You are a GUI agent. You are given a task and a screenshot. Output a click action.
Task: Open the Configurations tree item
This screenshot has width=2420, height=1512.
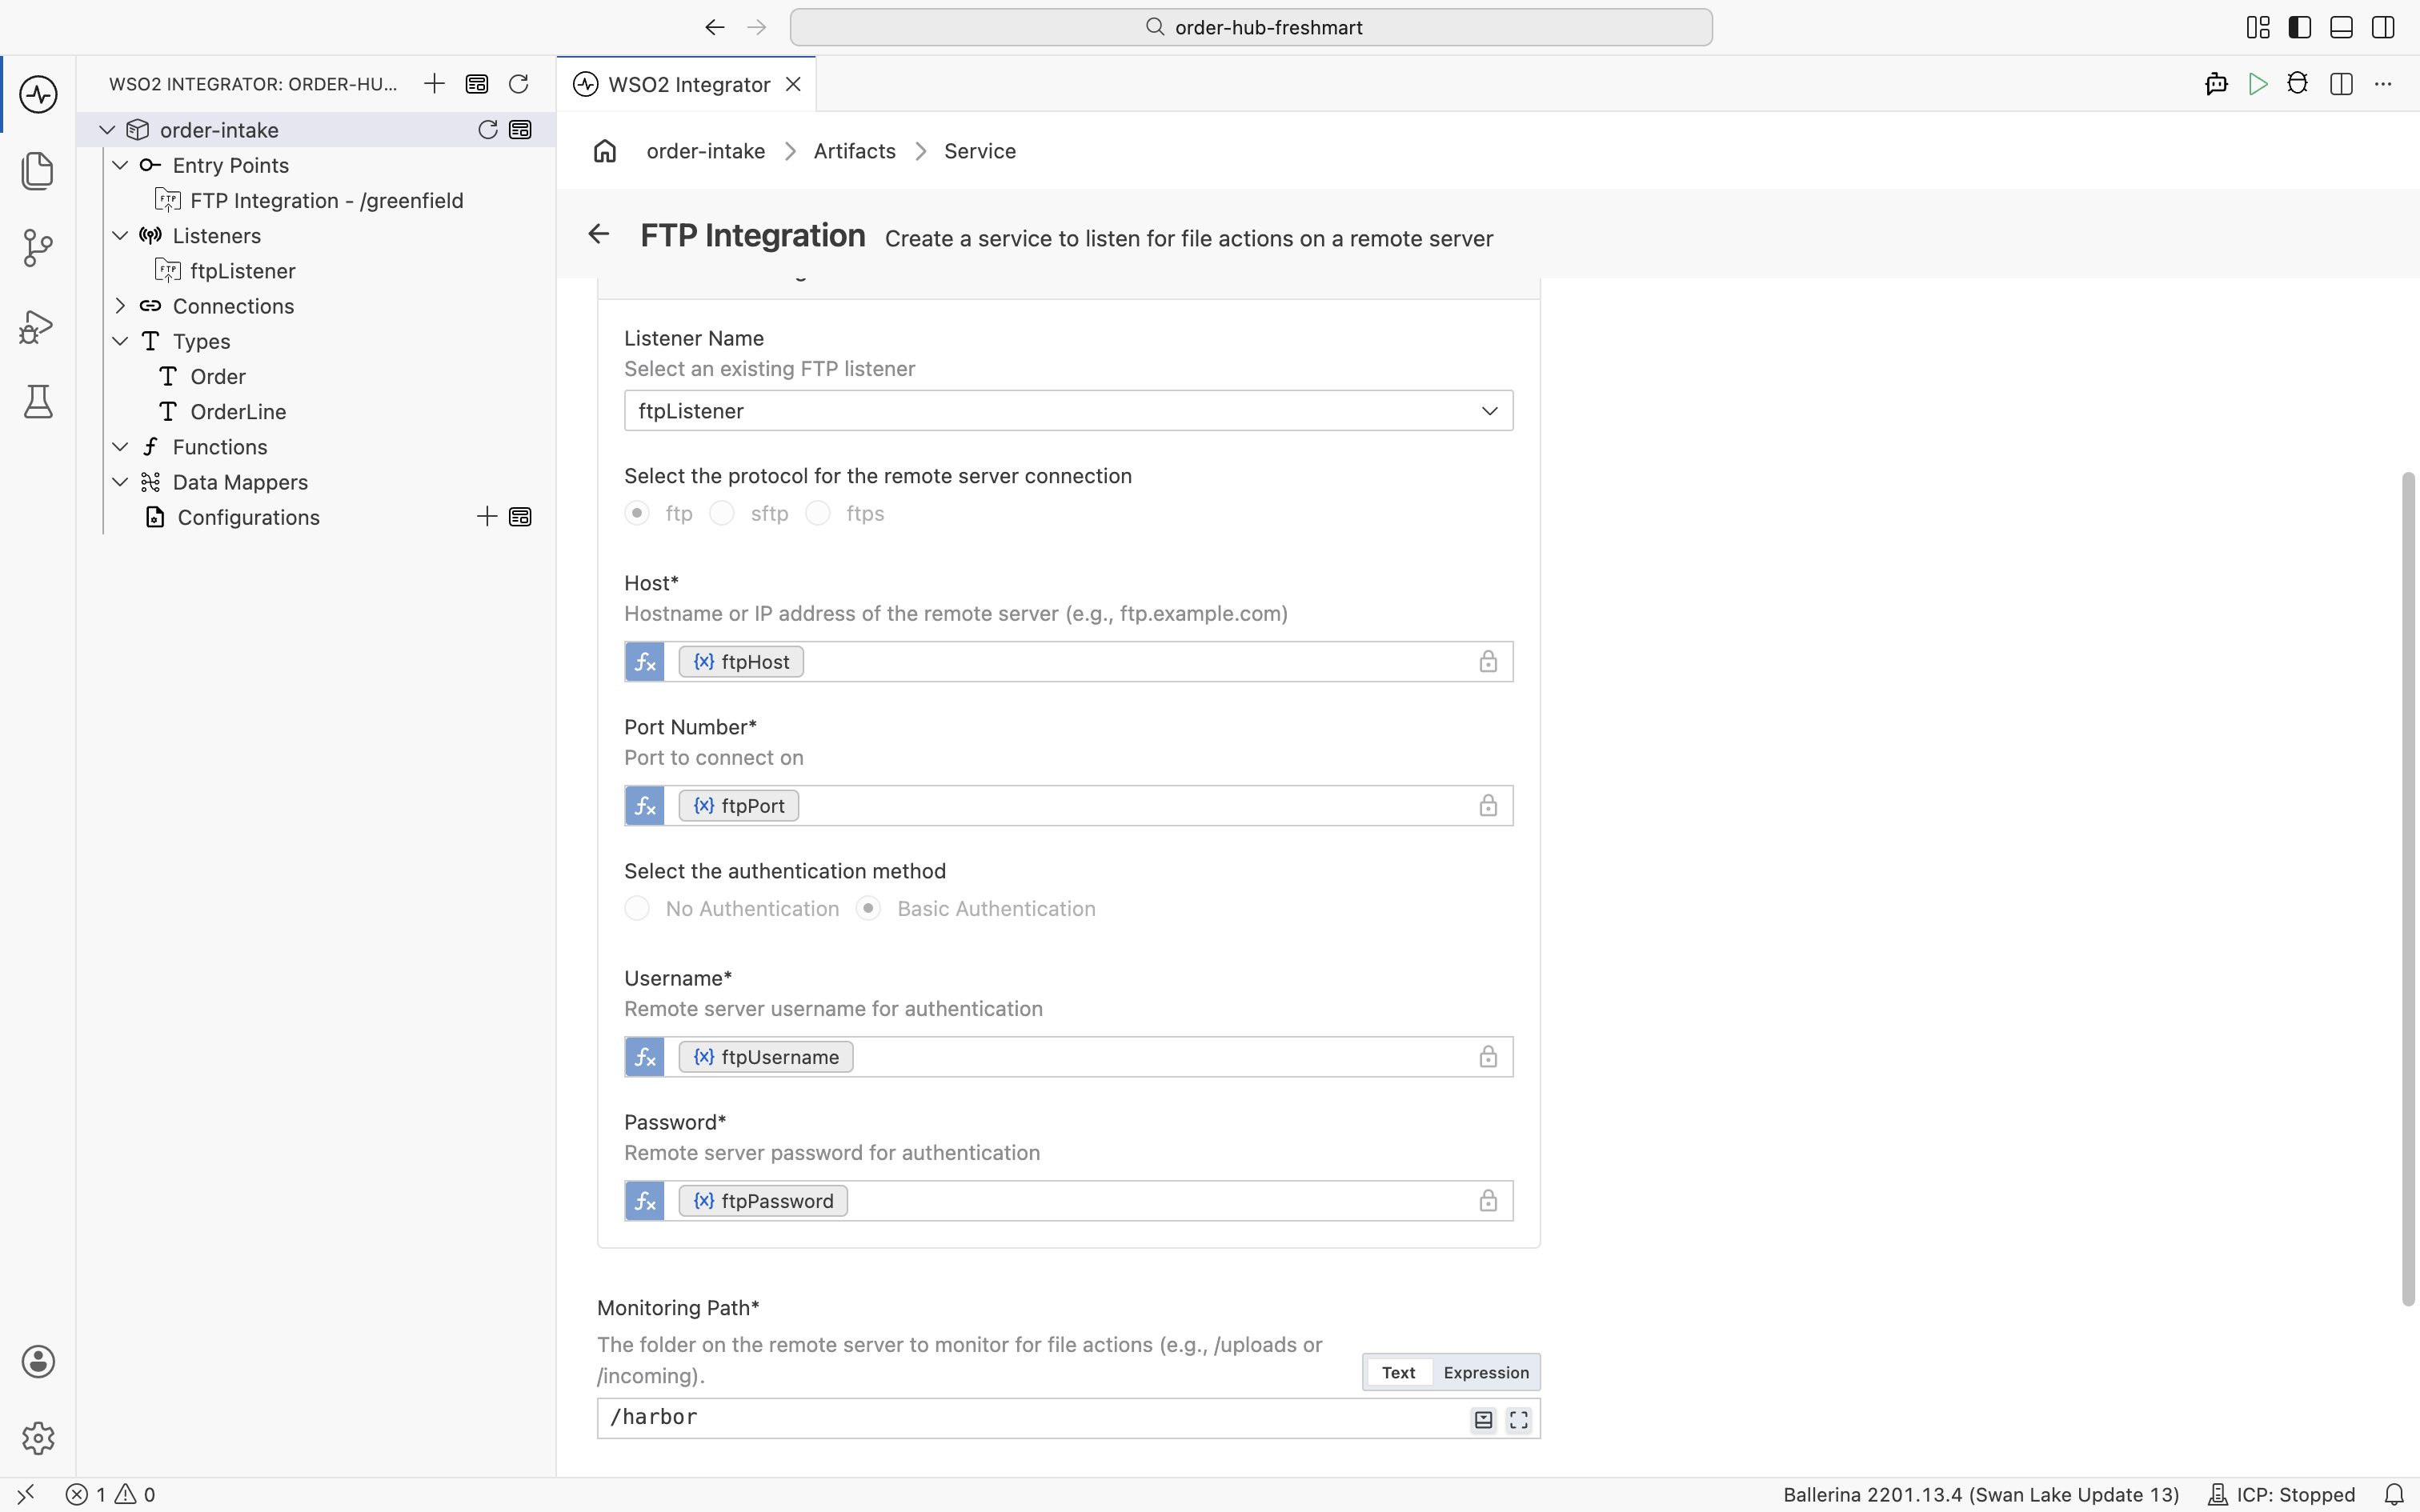coord(248,517)
